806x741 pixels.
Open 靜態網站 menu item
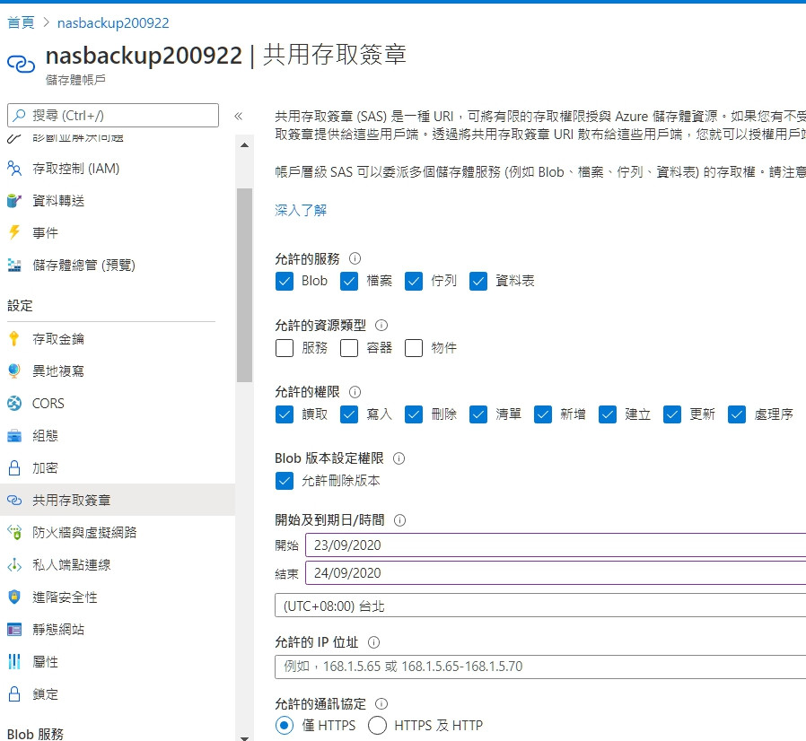(118, 630)
